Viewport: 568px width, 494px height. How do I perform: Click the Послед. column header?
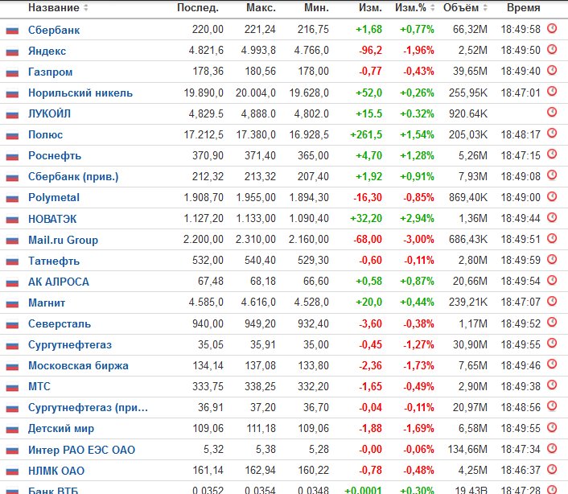coord(198,7)
